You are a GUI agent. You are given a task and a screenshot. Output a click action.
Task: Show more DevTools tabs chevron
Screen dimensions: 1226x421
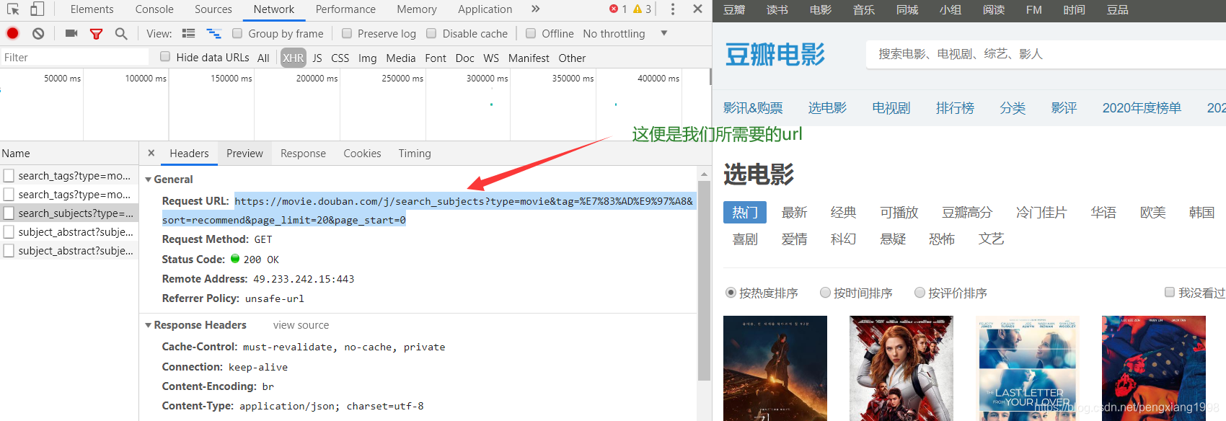535,9
